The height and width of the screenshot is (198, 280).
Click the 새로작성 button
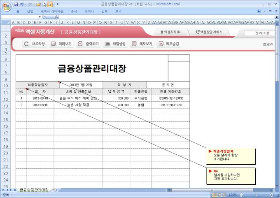(34, 44)
